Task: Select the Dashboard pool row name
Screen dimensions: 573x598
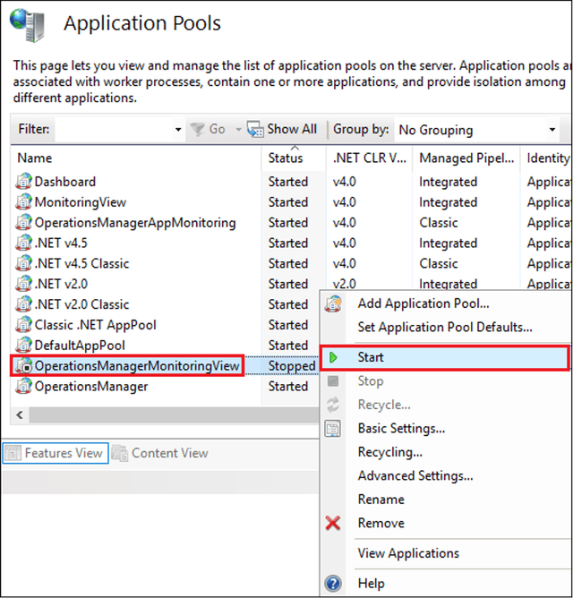Action: 64,182
